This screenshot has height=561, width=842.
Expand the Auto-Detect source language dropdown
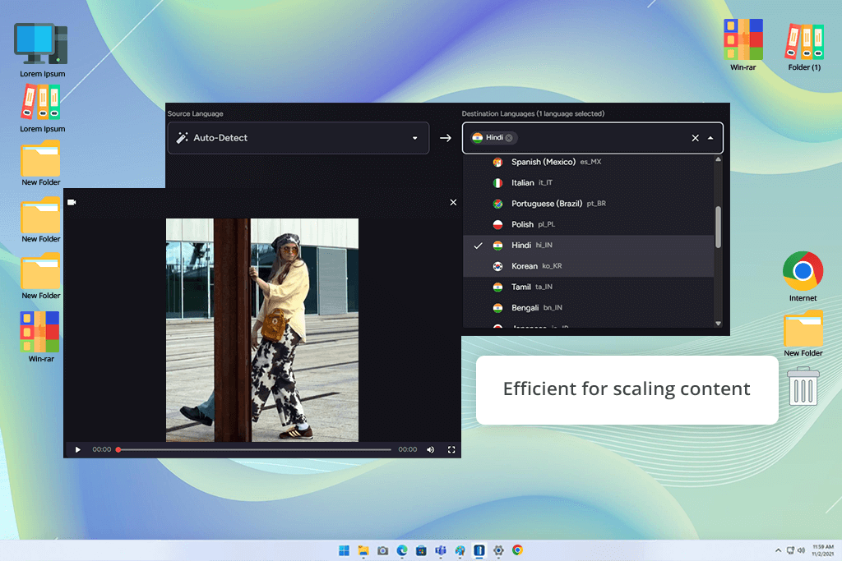pyautogui.click(x=415, y=138)
